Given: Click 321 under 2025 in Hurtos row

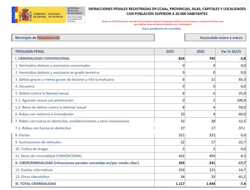Looking at the screenshot, I should tap(181, 135).
